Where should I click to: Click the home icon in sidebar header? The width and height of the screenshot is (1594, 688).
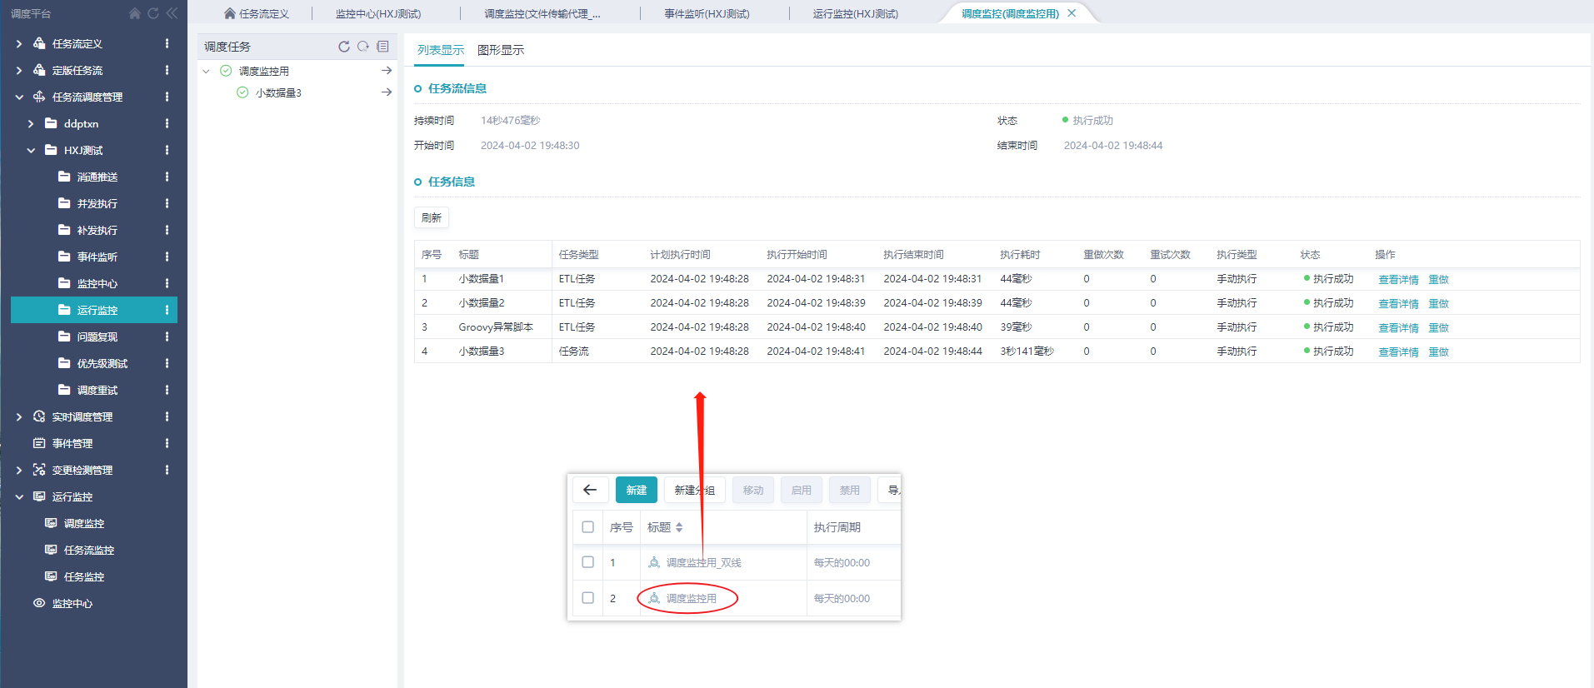click(135, 13)
